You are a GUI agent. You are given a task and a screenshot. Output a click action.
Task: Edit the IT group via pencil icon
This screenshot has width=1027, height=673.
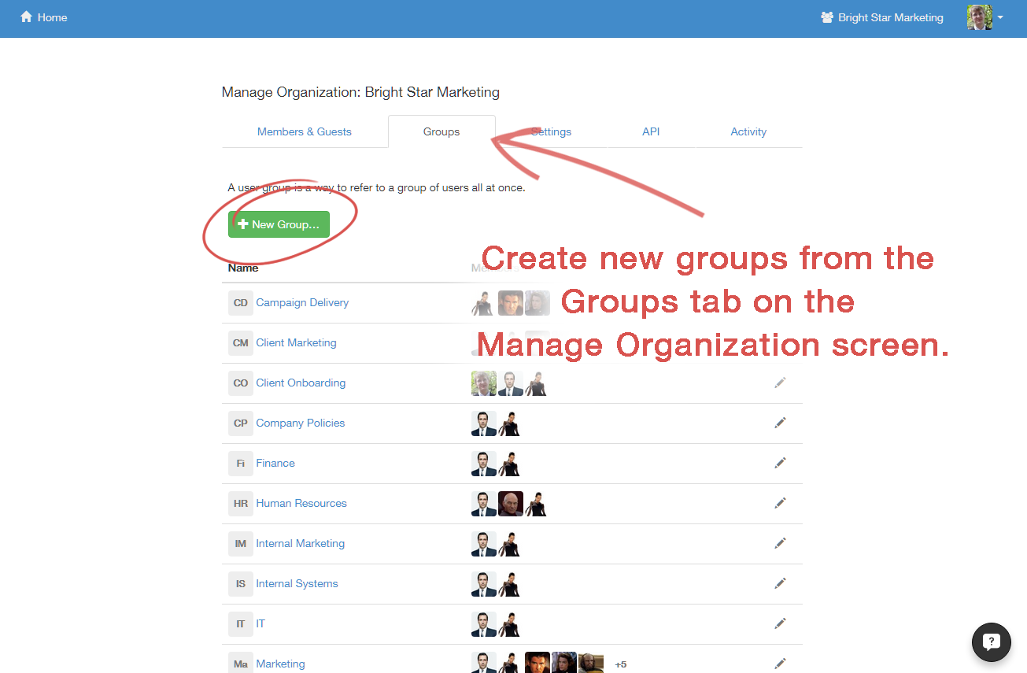pos(780,623)
